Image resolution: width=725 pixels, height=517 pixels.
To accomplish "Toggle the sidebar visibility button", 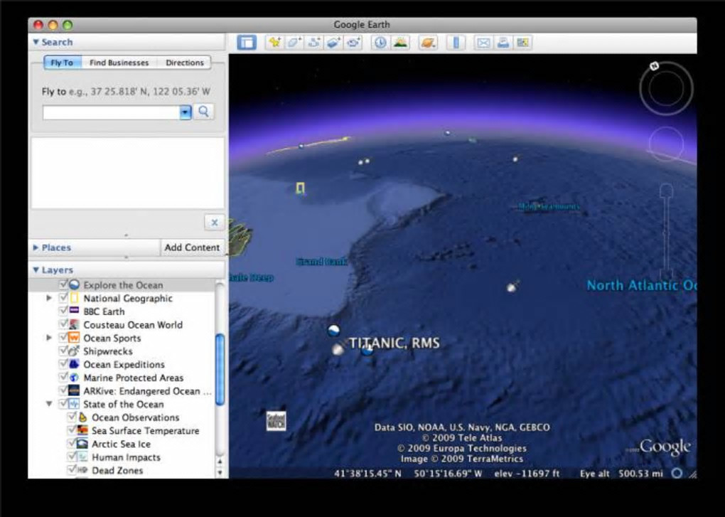I will (247, 43).
